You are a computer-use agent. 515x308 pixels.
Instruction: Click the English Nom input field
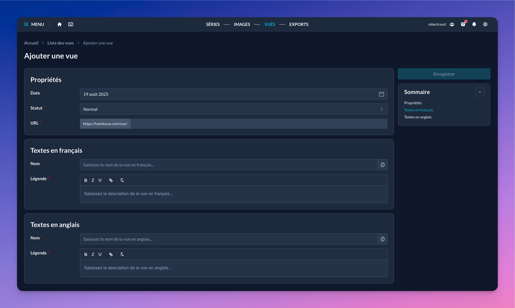tap(229, 239)
